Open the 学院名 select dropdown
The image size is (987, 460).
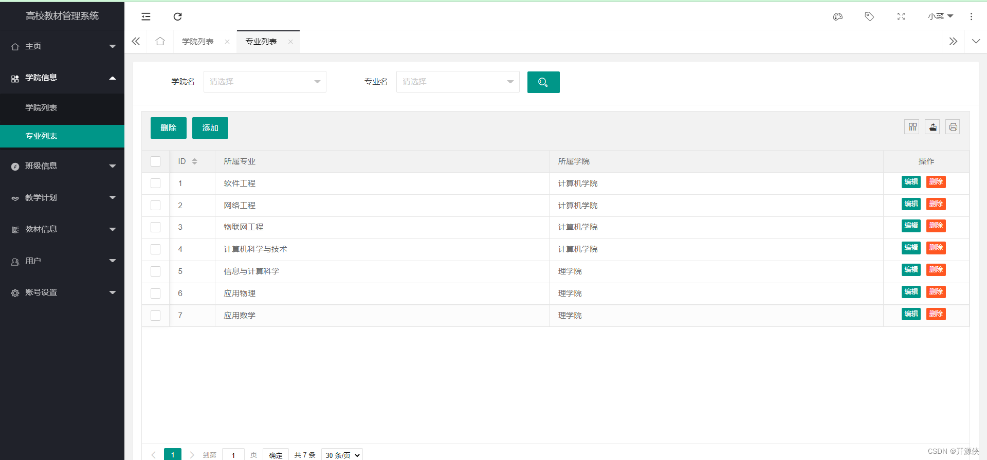265,82
